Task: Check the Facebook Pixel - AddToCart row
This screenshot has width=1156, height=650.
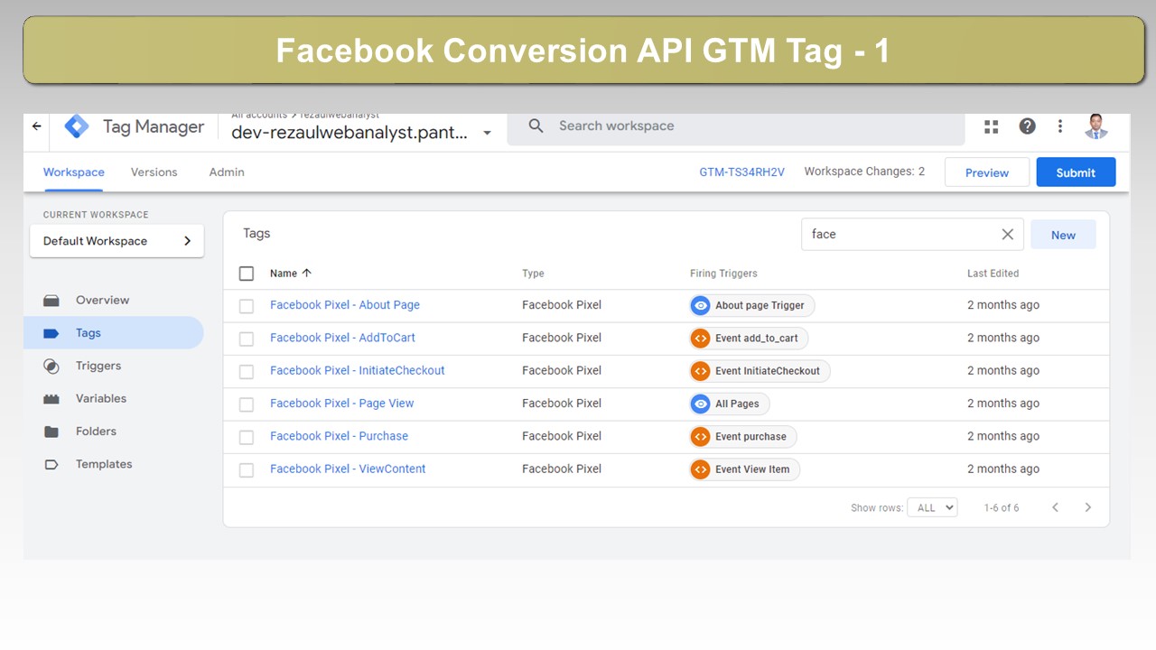Action: tap(247, 339)
